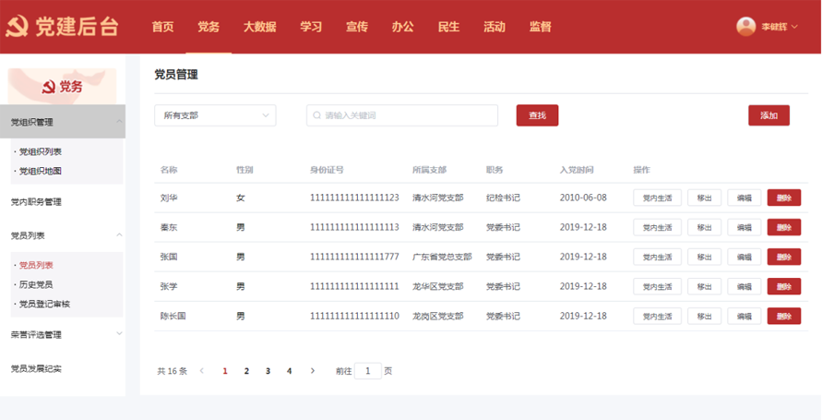Delete the record for 刘华

[783, 198]
